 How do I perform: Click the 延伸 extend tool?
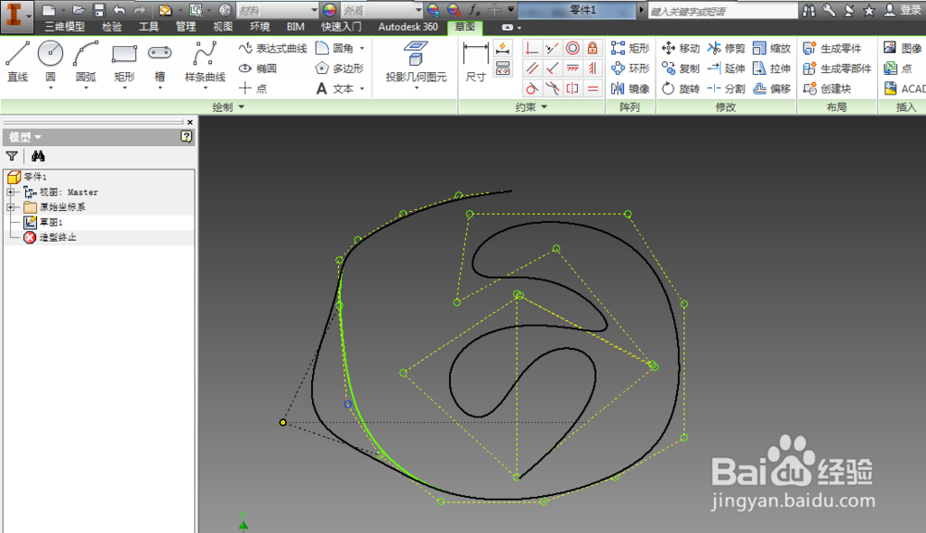click(726, 68)
